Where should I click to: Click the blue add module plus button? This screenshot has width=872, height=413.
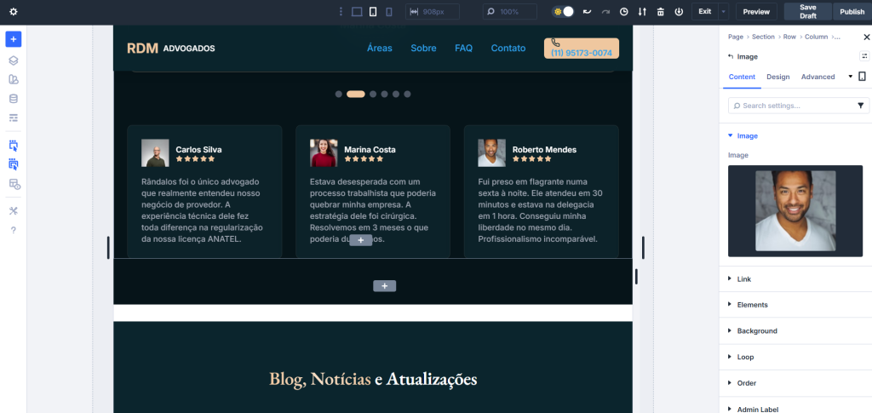[x=14, y=39]
